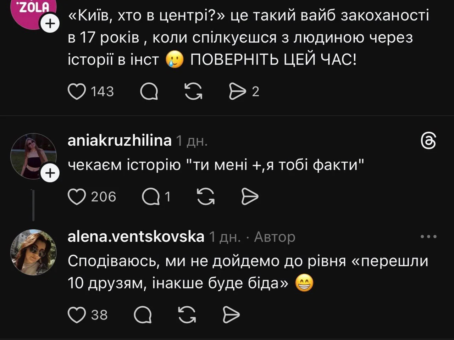
Task: Repost alena.ventskovska's reply
Action: coord(187,315)
